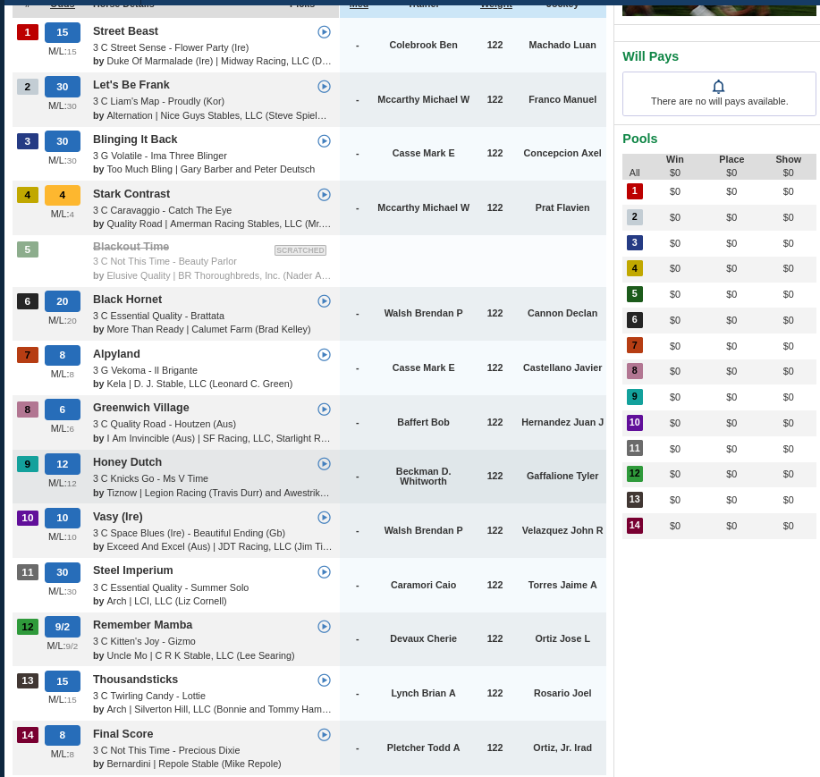Viewport: 820px width, 777px height.
Task: Click play icon next to Final Score
Action: coord(325,735)
